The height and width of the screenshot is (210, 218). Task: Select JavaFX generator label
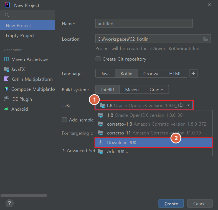coord(18,69)
